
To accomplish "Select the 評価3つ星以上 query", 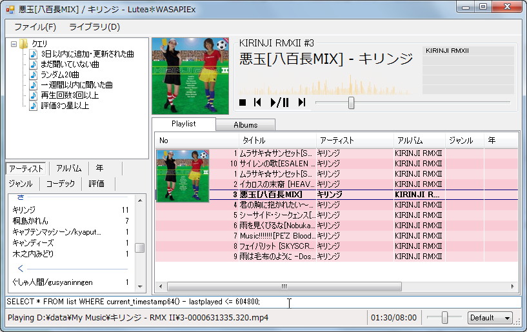I will [65, 106].
